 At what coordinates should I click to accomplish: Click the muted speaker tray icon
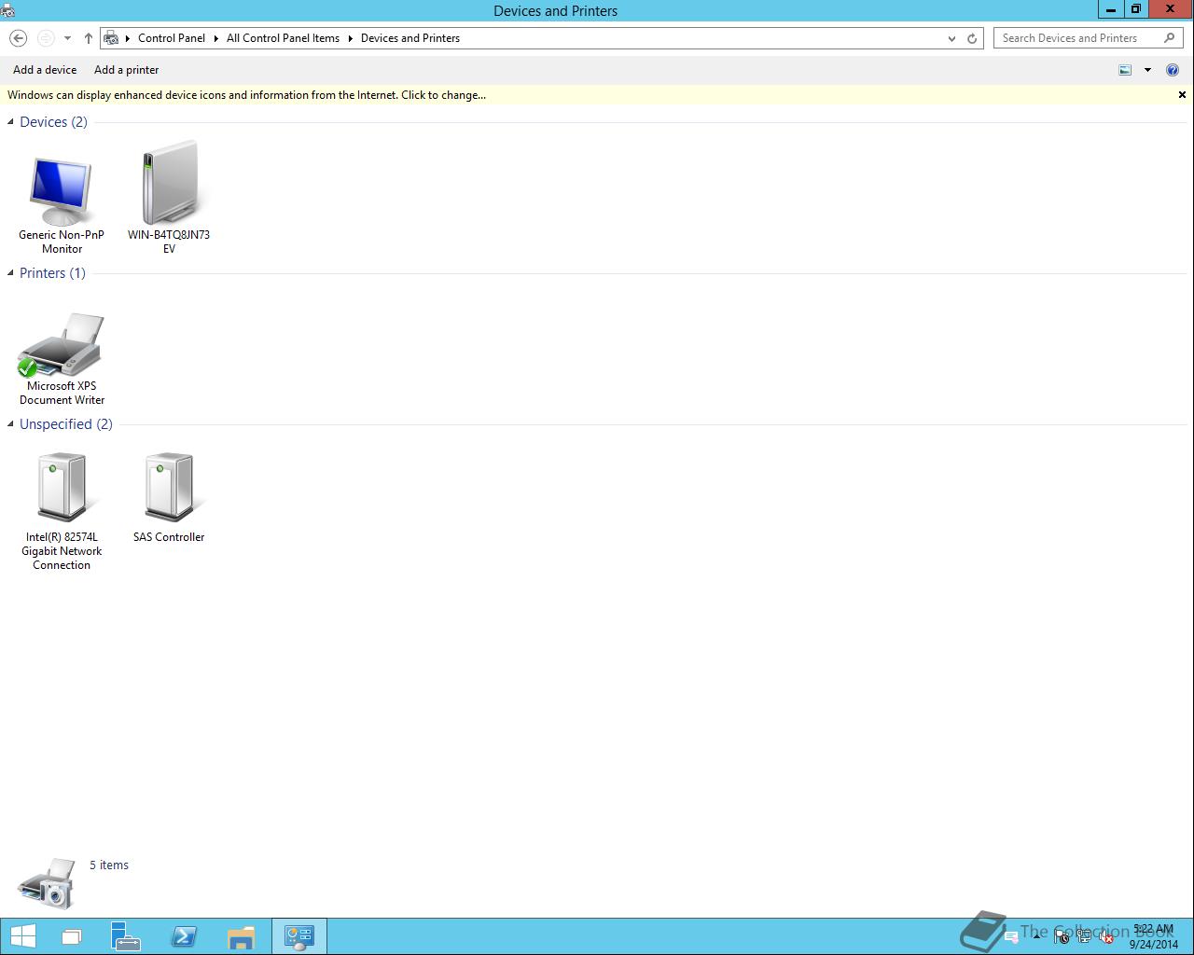[1106, 937]
